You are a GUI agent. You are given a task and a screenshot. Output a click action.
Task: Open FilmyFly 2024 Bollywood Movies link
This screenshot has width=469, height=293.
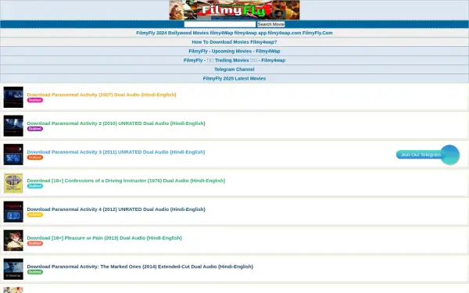click(x=234, y=33)
